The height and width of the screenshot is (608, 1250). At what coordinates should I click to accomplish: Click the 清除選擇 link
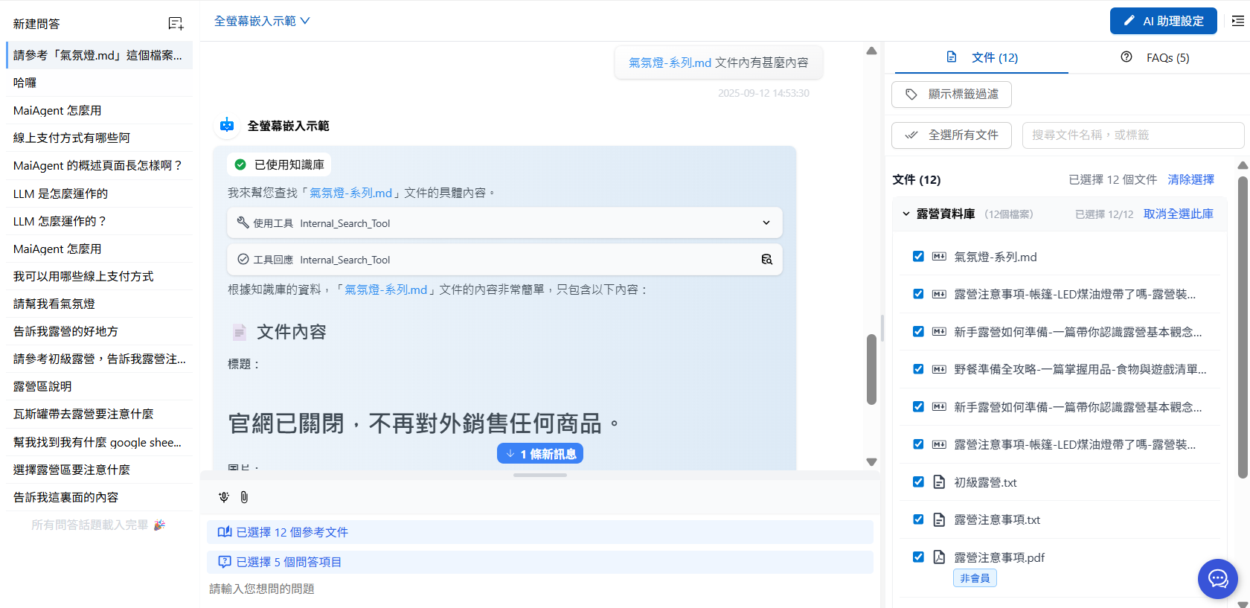click(x=1190, y=179)
